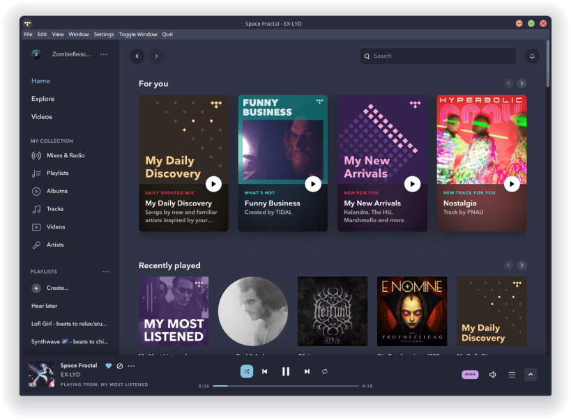Pause the current playback
Image resolution: width=571 pixels, height=420 pixels.
point(286,372)
